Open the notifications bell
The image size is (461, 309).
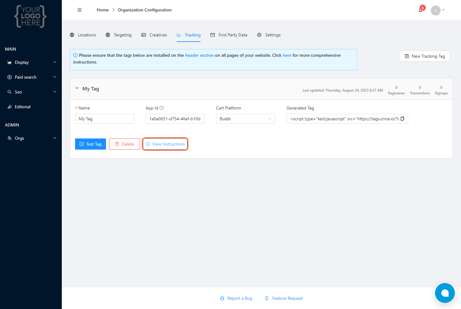pos(421,10)
